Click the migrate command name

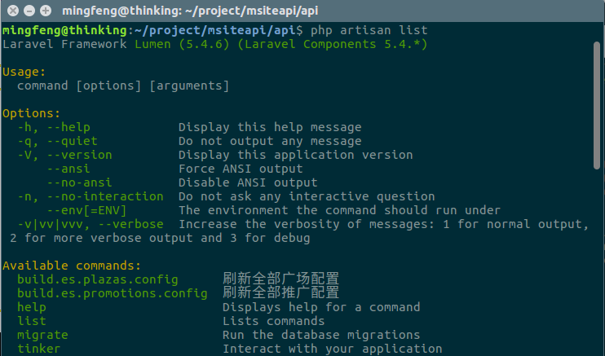(42, 335)
